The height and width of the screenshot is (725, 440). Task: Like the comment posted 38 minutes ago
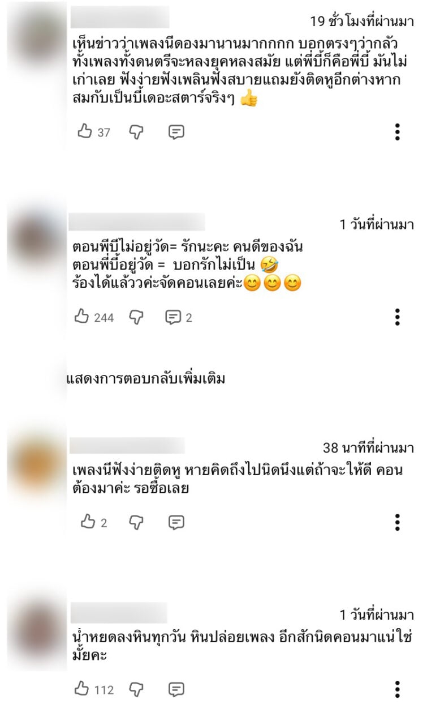click(88, 522)
